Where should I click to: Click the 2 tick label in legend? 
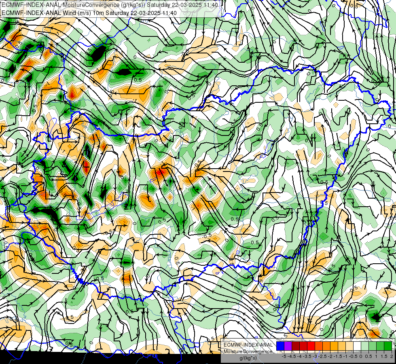tap(392, 356)
